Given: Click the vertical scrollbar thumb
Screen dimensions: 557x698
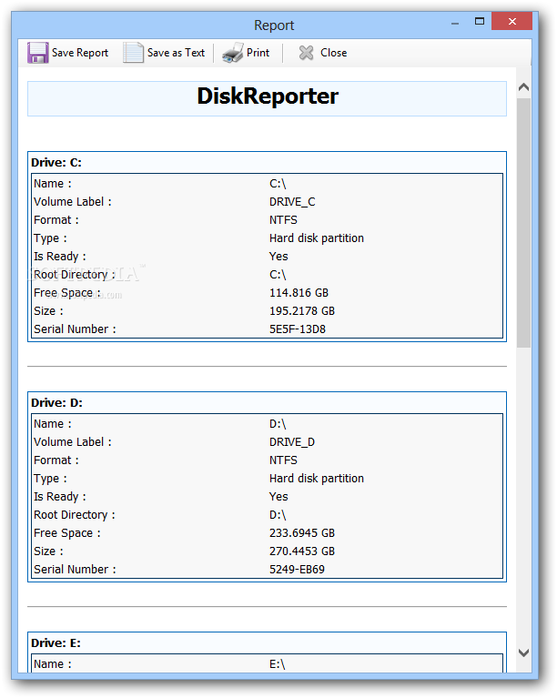Looking at the screenshot, I should 523,223.
